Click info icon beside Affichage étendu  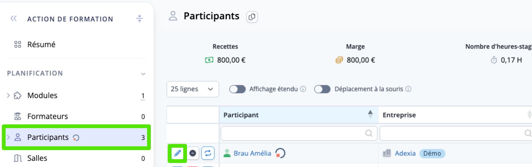(303, 89)
